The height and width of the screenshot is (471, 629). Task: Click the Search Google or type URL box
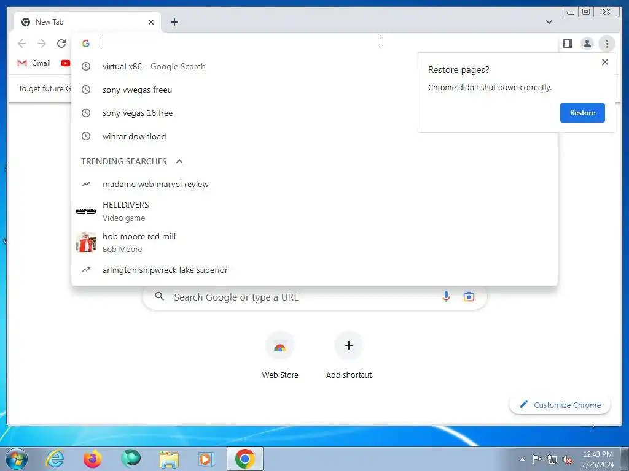click(x=314, y=297)
